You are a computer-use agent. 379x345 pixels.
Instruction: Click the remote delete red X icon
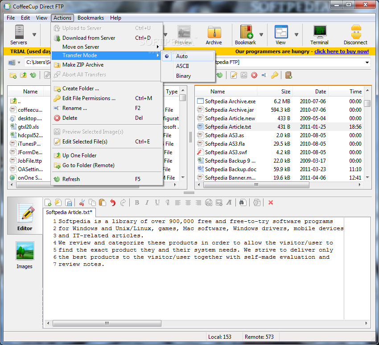click(254, 76)
